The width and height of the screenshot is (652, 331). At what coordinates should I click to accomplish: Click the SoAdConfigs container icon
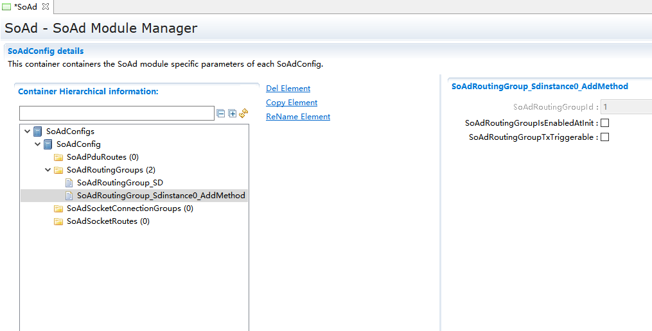38,132
